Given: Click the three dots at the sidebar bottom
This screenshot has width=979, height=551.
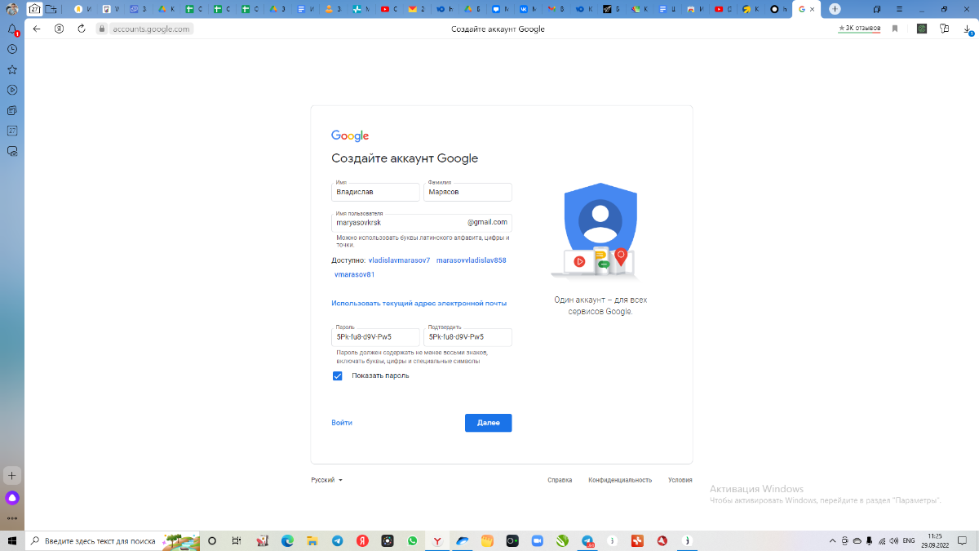Looking at the screenshot, I should point(12,518).
